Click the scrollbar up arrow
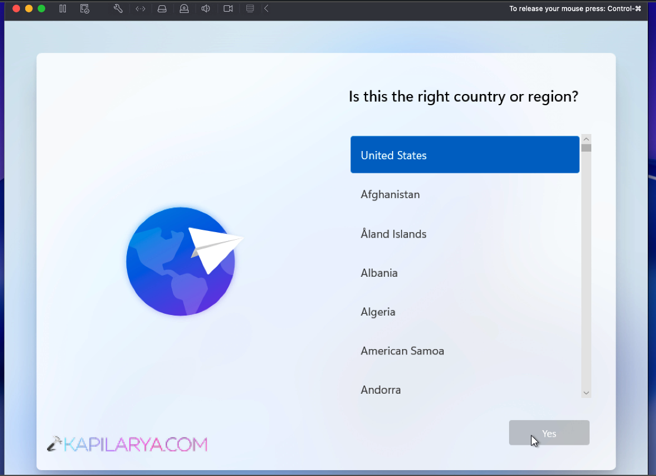 [586, 139]
